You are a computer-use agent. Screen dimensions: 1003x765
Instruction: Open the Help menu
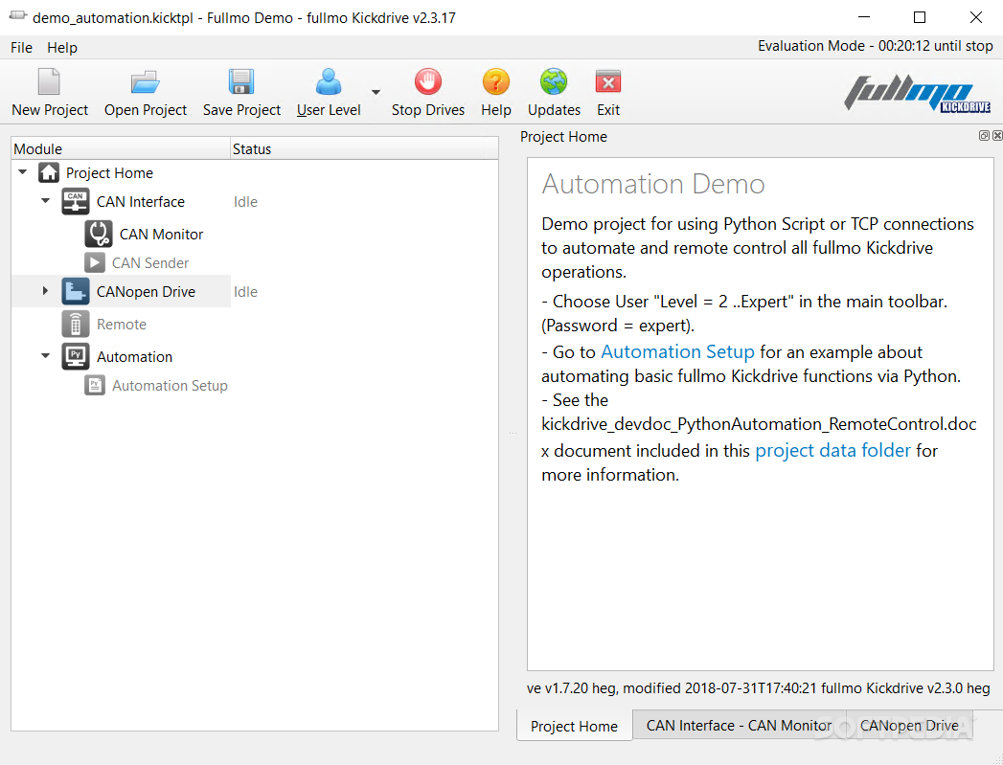[x=62, y=47]
